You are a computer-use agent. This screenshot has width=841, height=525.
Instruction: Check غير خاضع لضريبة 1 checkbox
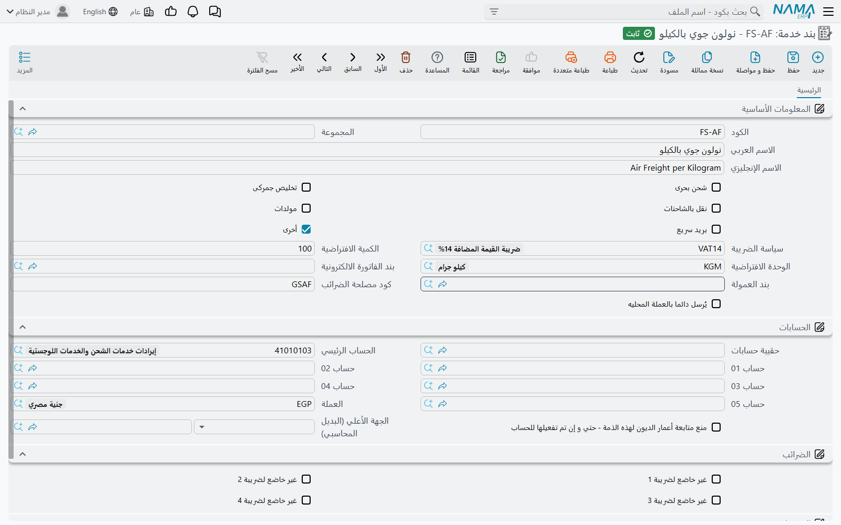pos(716,479)
